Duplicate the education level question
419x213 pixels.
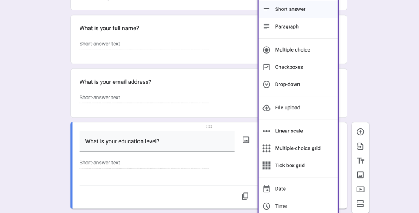tap(245, 196)
